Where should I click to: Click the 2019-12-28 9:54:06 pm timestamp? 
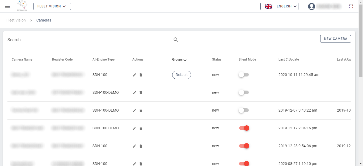298,146
